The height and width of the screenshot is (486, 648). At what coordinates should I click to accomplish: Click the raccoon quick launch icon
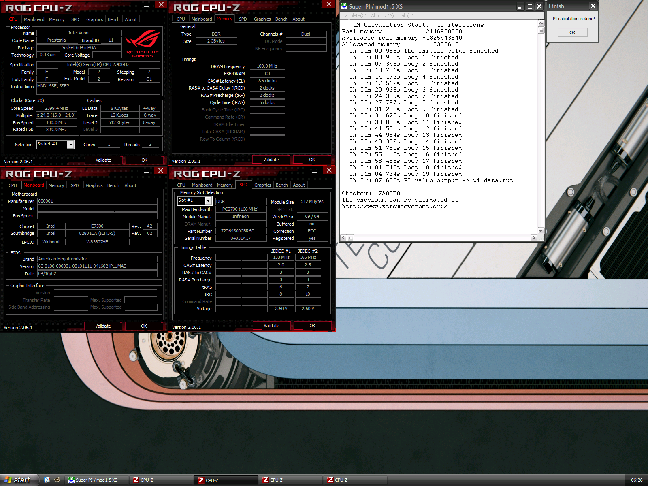[57, 480]
